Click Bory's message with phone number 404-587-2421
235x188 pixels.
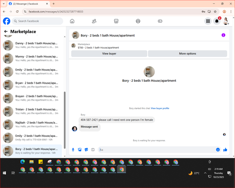(117, 120)
